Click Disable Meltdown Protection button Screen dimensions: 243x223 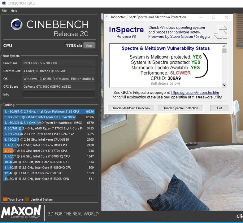(131, 108)
